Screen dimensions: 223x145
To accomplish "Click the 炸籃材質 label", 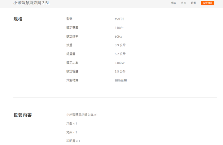I will pos(72,80).
